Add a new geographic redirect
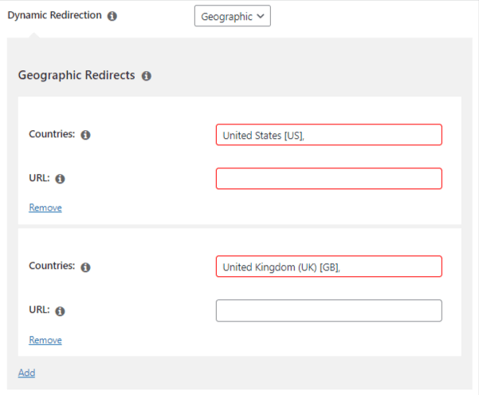 pyautogui.click(x=26, y=373)
